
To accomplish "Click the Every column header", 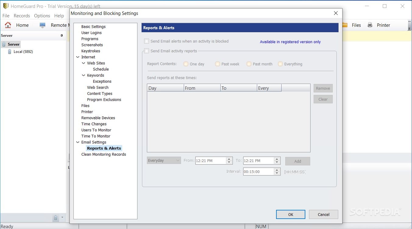I will tap(269, 88).
